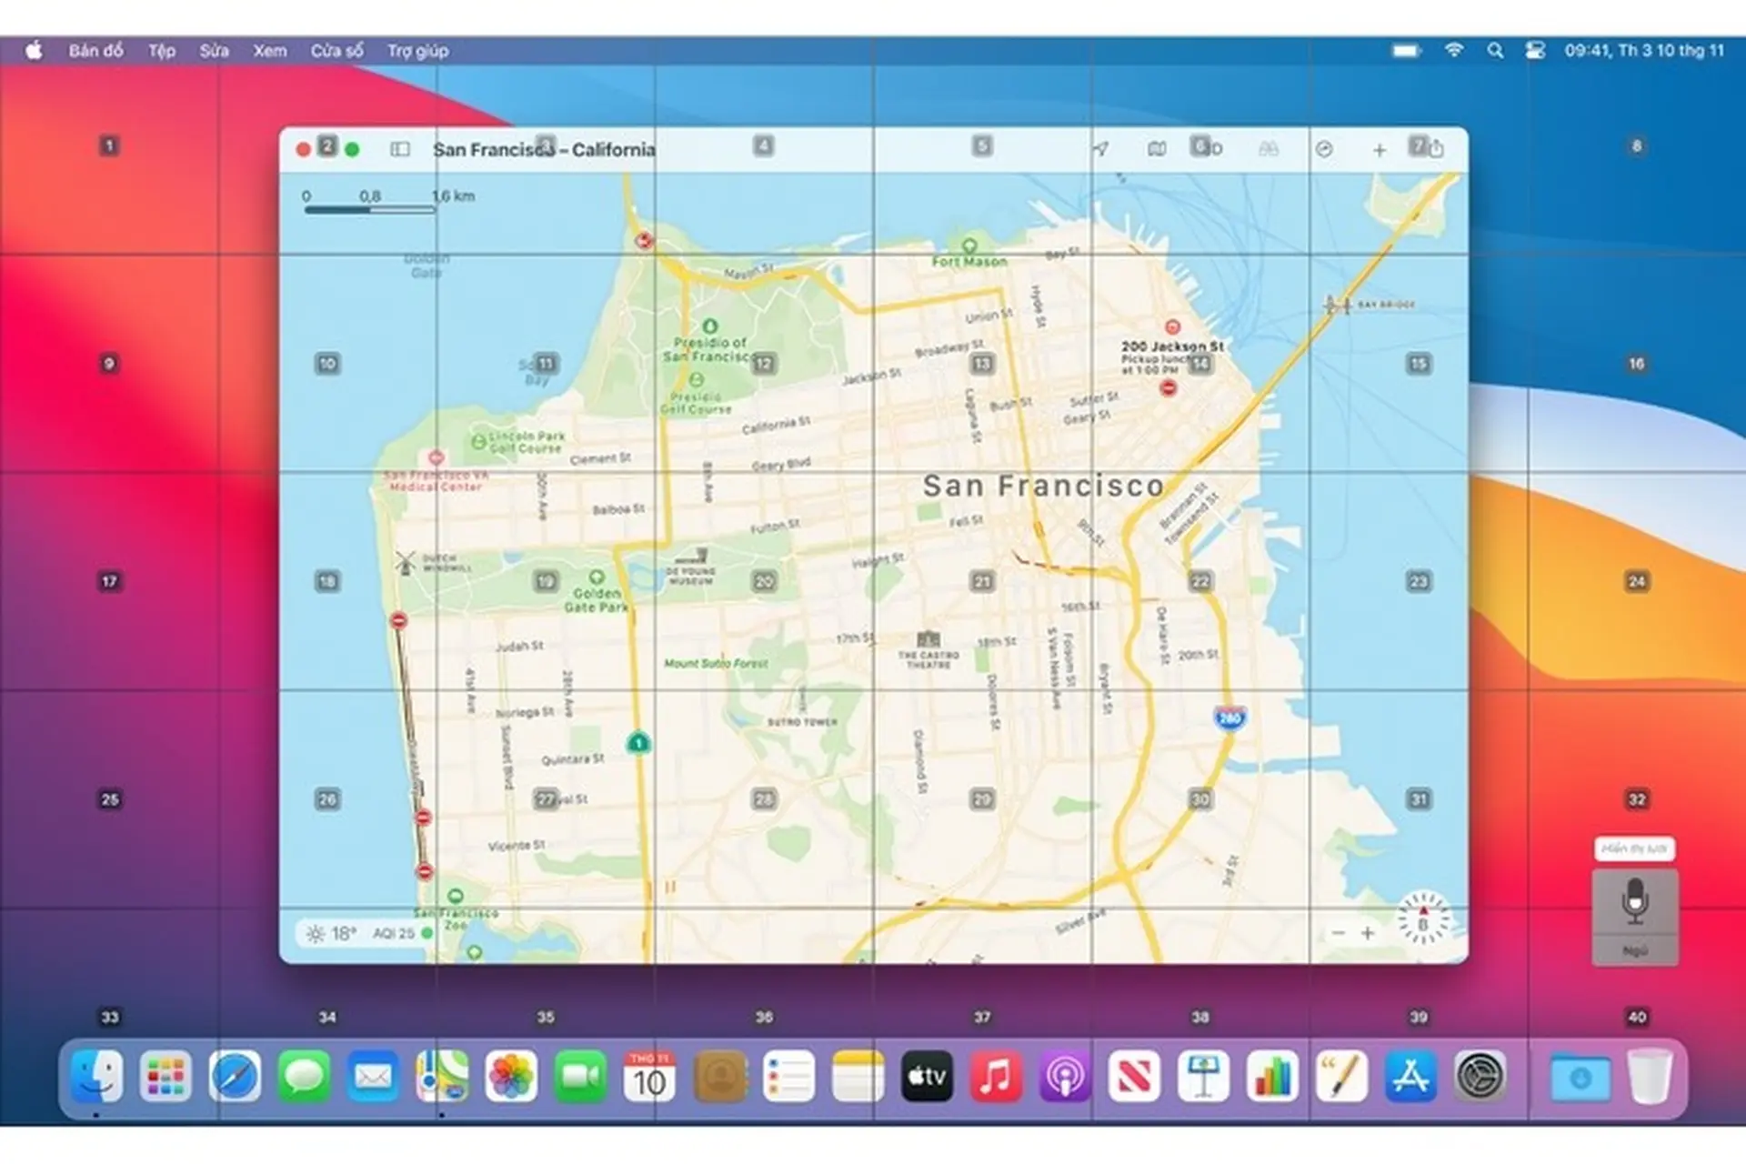Click the map distance scale bar
1746x1164 pixels.
pyautogui.click(x=370, y=210)
